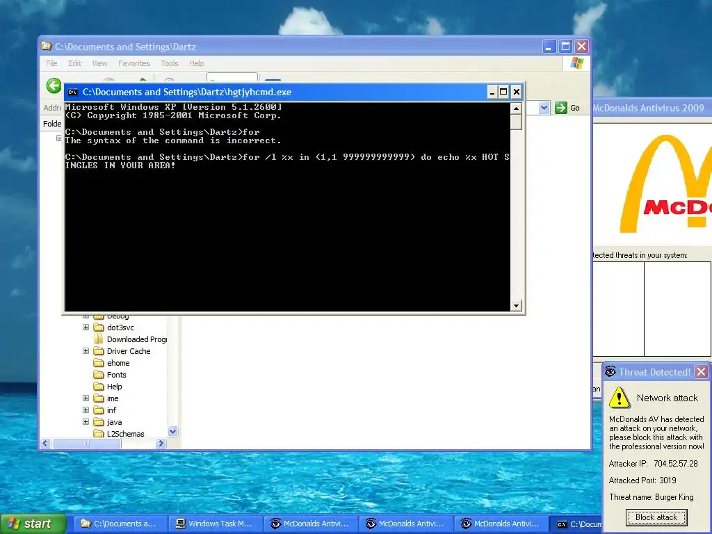
Task: Switch to first McDonalds Antivirus taskbar button
Action: tap(311, 524)
